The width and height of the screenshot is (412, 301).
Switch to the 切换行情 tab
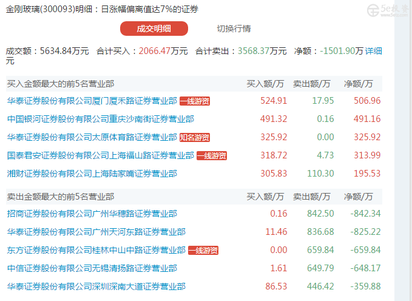(x=234, y=29)
